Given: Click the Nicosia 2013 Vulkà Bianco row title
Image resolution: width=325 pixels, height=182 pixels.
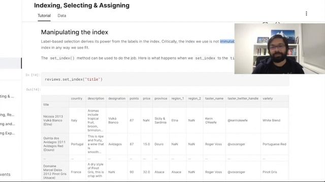Looking at the screenshot, I should tap(53, 120).
